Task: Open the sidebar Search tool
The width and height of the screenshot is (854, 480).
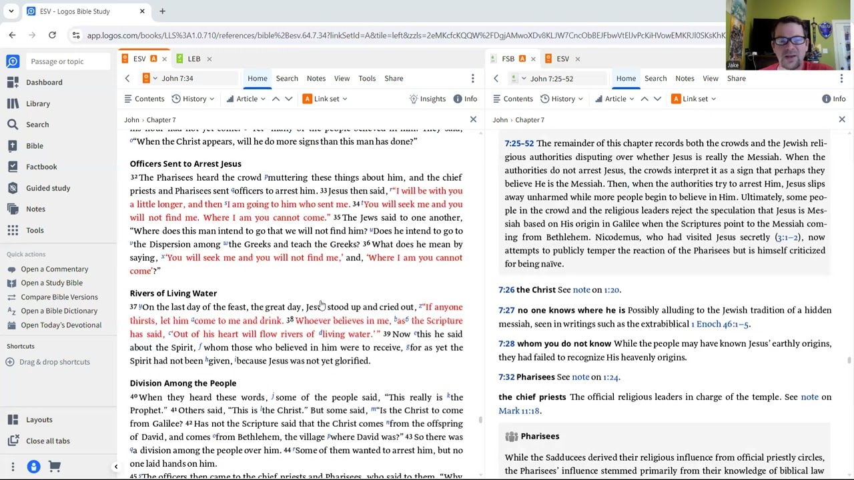Action: (x=28, y=124)
